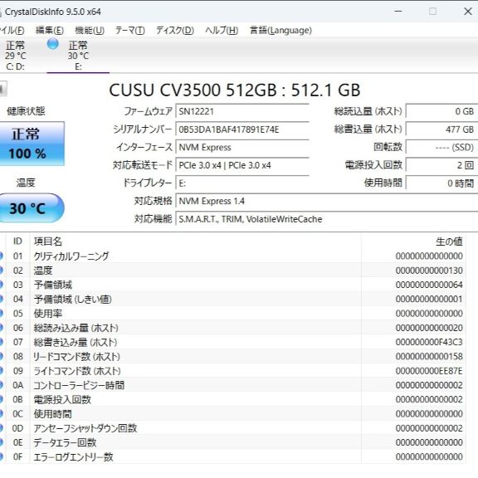Click the 正常 100 % health status button
Viewport: 478px width, 478px height.
point(32,144)
